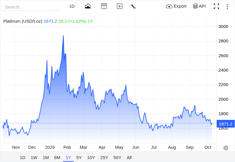
Task: Click the Export cloud button
Action: pos(176,6)
